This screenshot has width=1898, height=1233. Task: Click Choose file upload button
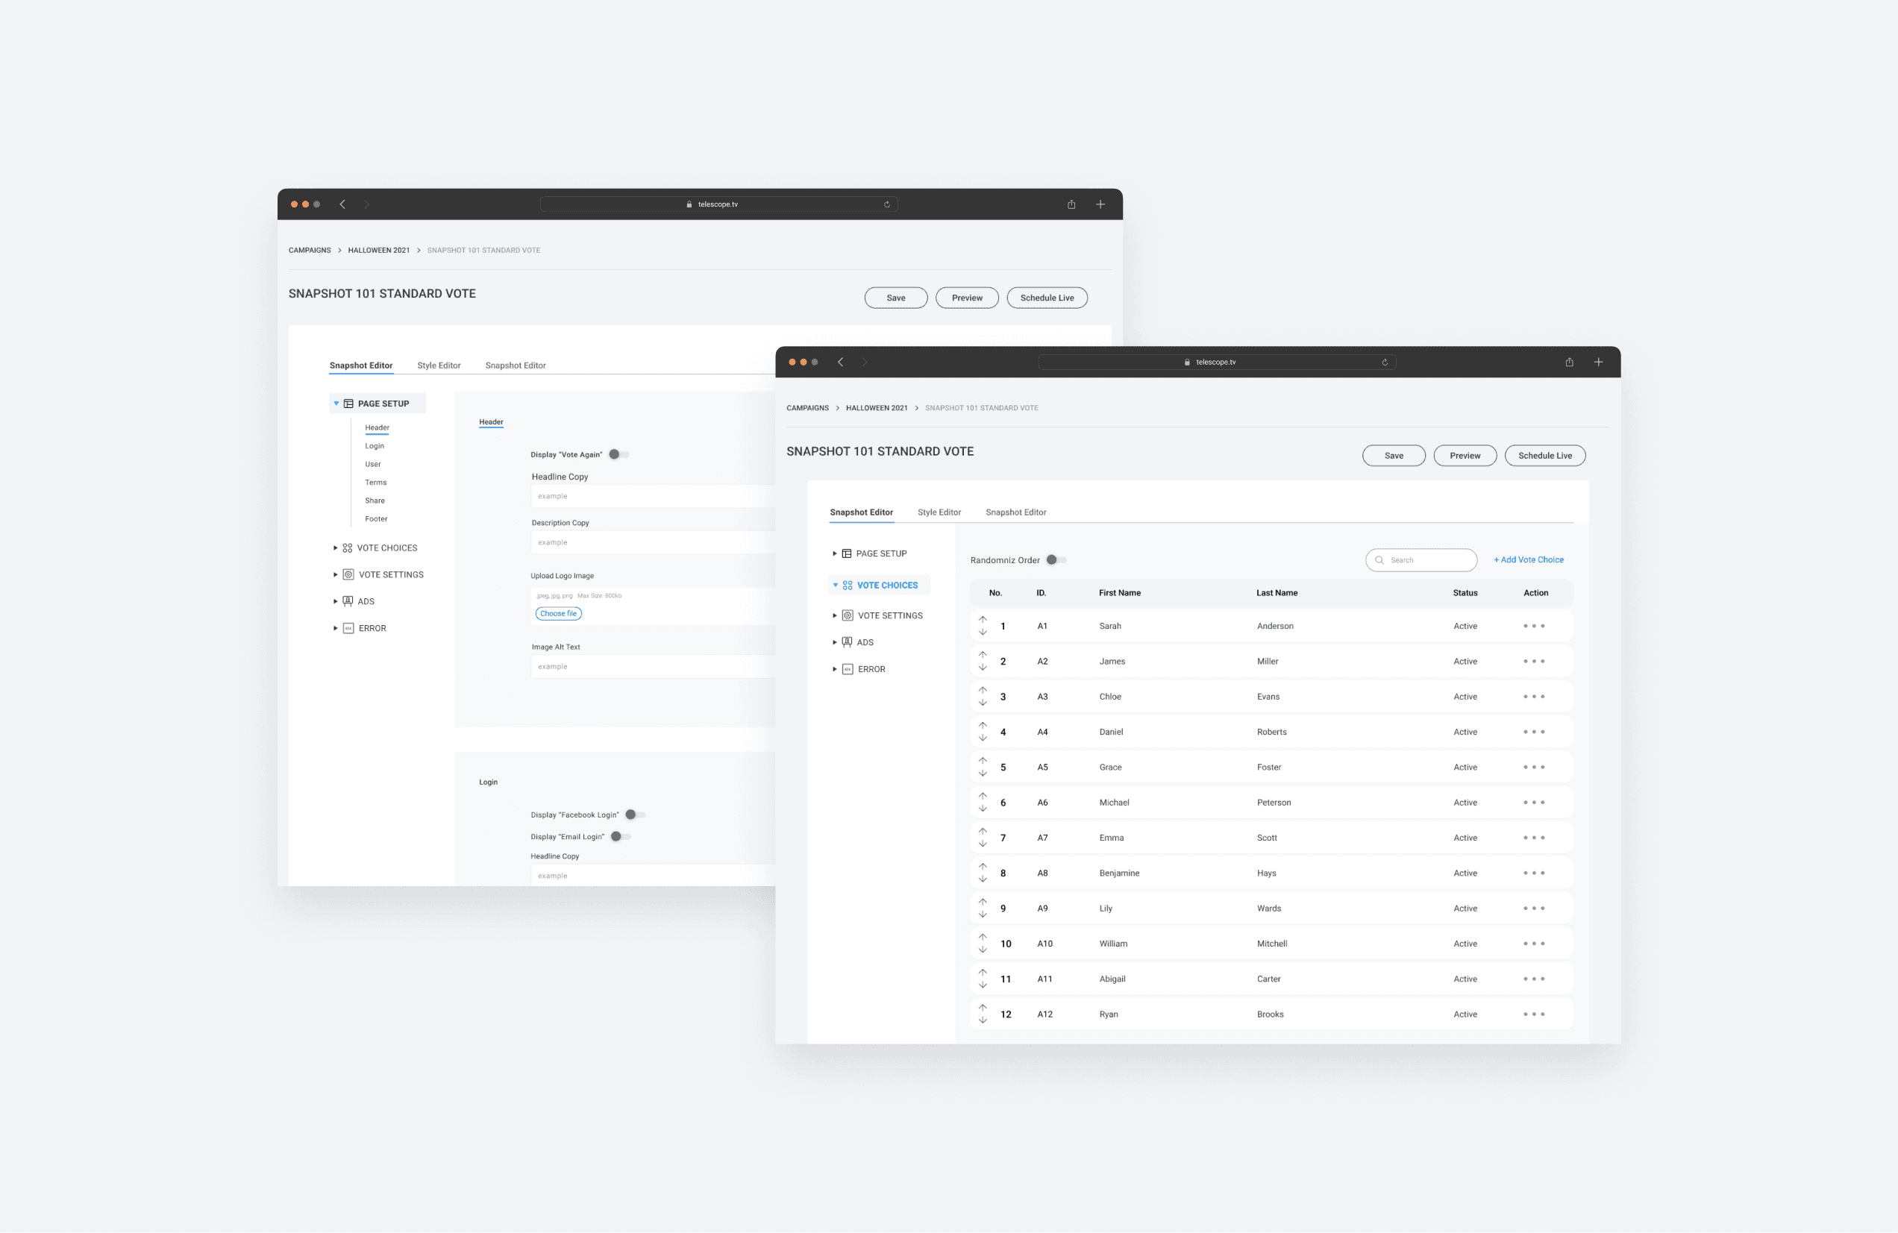tap(558, 613)
